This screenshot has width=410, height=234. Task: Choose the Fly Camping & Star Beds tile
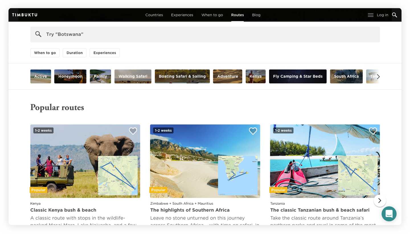click(298, 76)
